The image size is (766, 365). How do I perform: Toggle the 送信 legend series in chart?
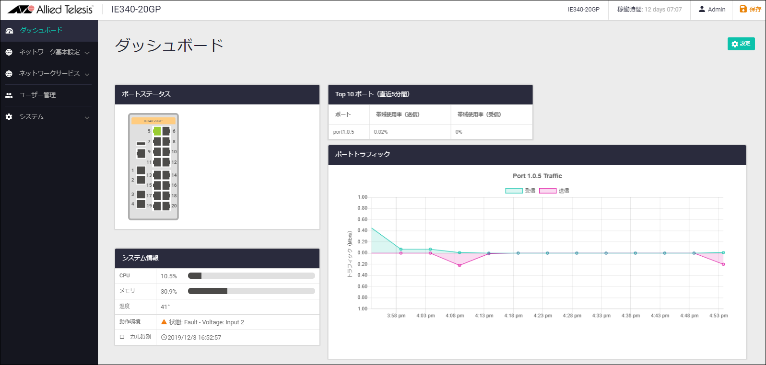(548, 191)
